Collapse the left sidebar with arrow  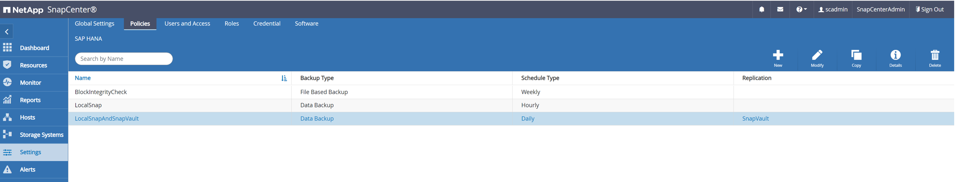(7, 32)
